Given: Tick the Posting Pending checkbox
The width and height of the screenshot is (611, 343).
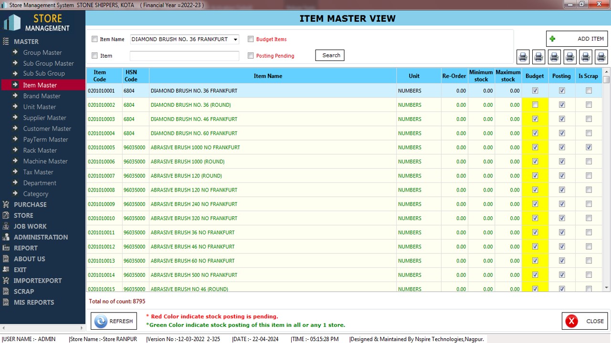Looking at the screenshot, I should point(251,56).
